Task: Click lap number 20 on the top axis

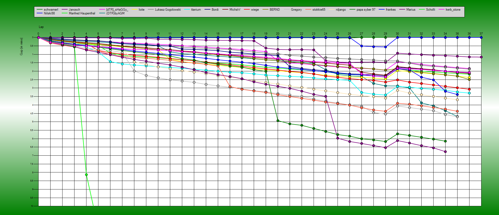Action: tap(278, 34)
